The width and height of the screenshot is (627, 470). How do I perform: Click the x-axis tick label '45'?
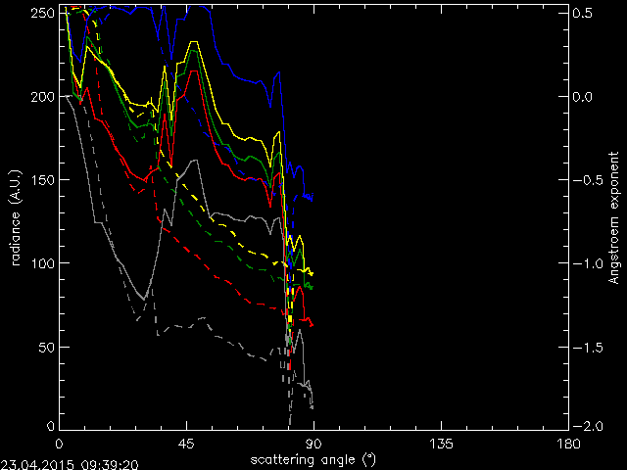[187, 444]
